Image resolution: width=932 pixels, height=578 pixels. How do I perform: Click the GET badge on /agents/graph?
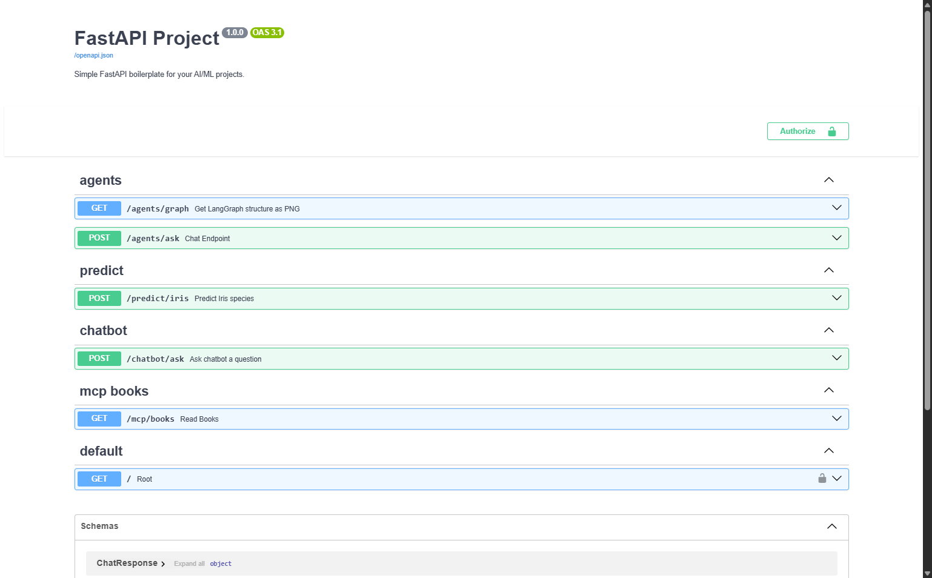(x=99, y=208)
